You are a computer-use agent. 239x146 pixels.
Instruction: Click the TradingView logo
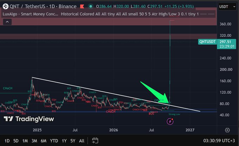pos(29,119)
